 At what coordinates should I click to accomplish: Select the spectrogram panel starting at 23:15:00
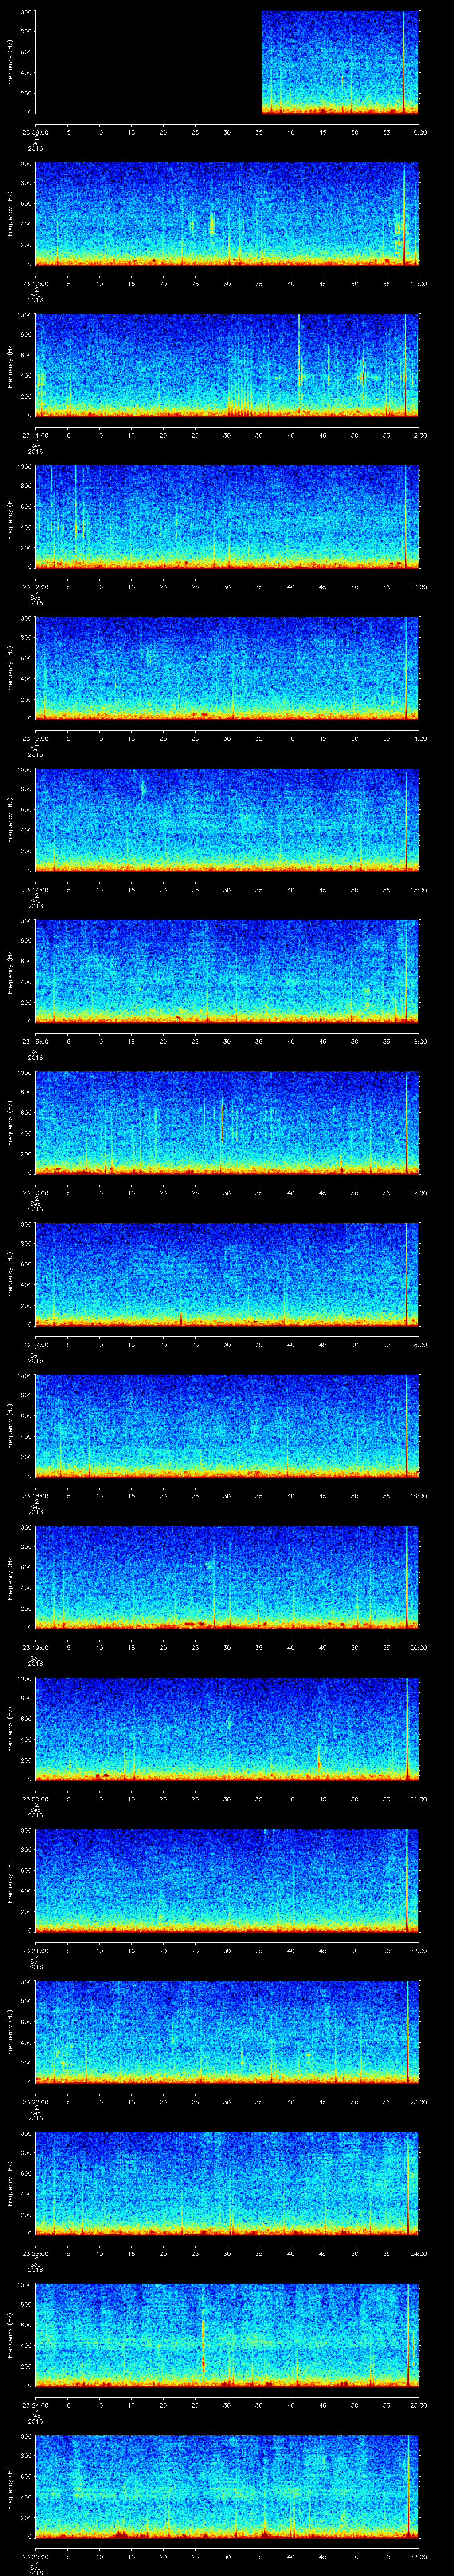(x=227, y=971)
